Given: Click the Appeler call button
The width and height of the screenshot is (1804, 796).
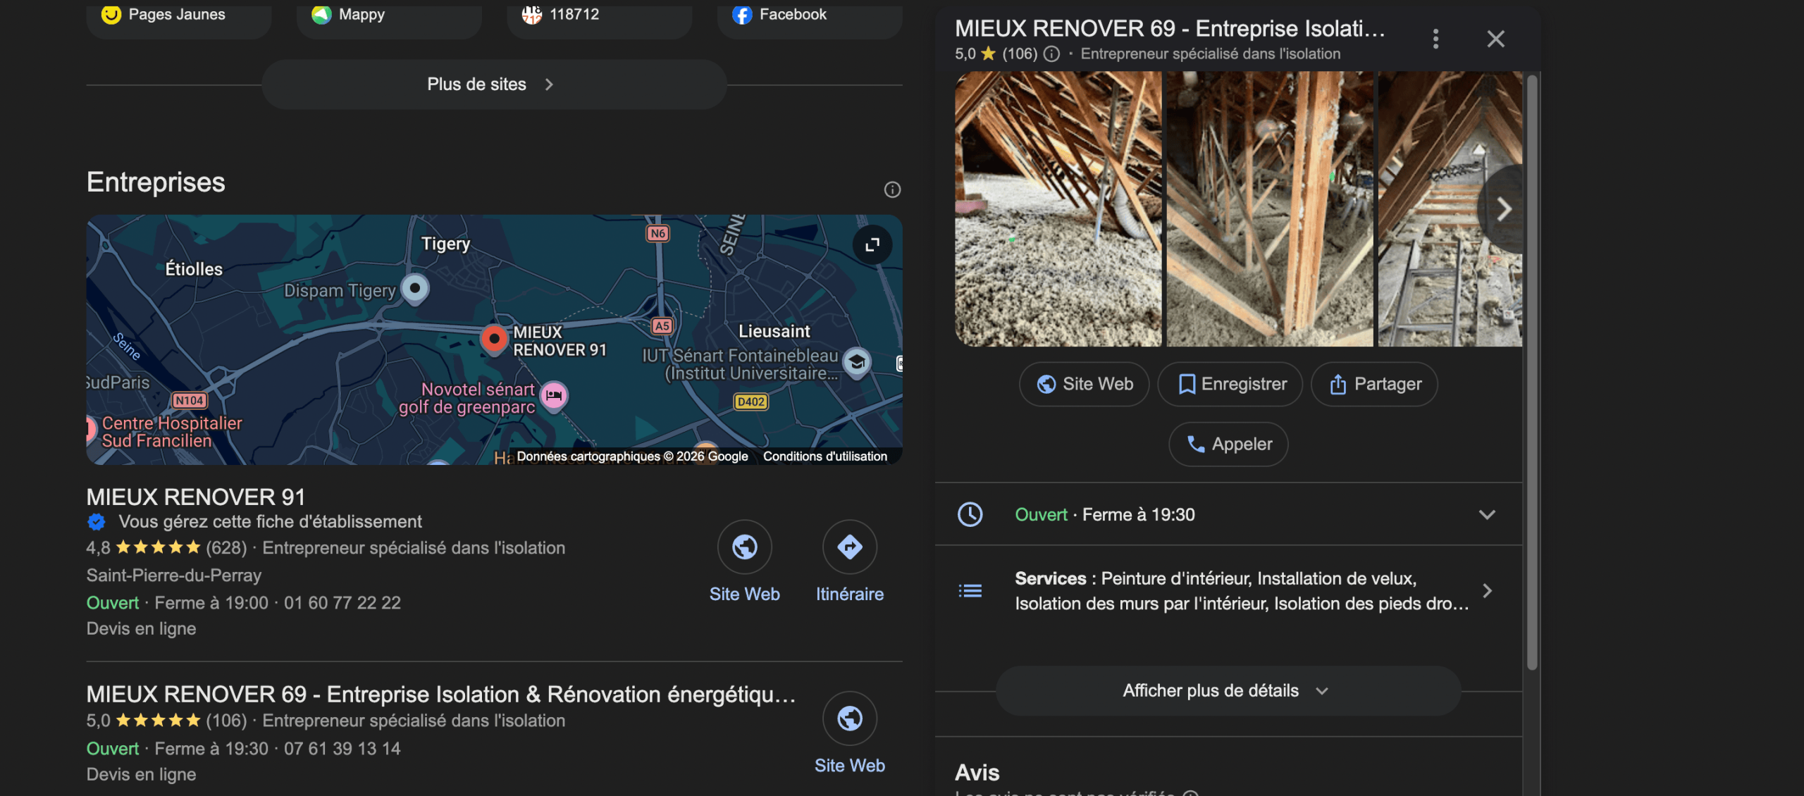Looking at the screenshot, I should click(x=1228, y=444).
